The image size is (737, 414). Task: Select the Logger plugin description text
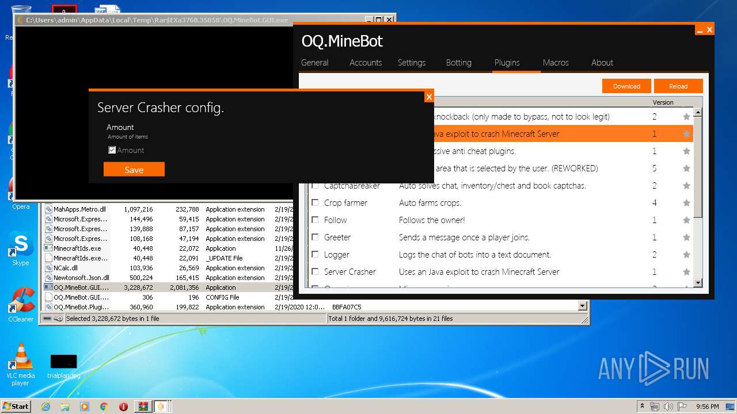coord(475,255)
